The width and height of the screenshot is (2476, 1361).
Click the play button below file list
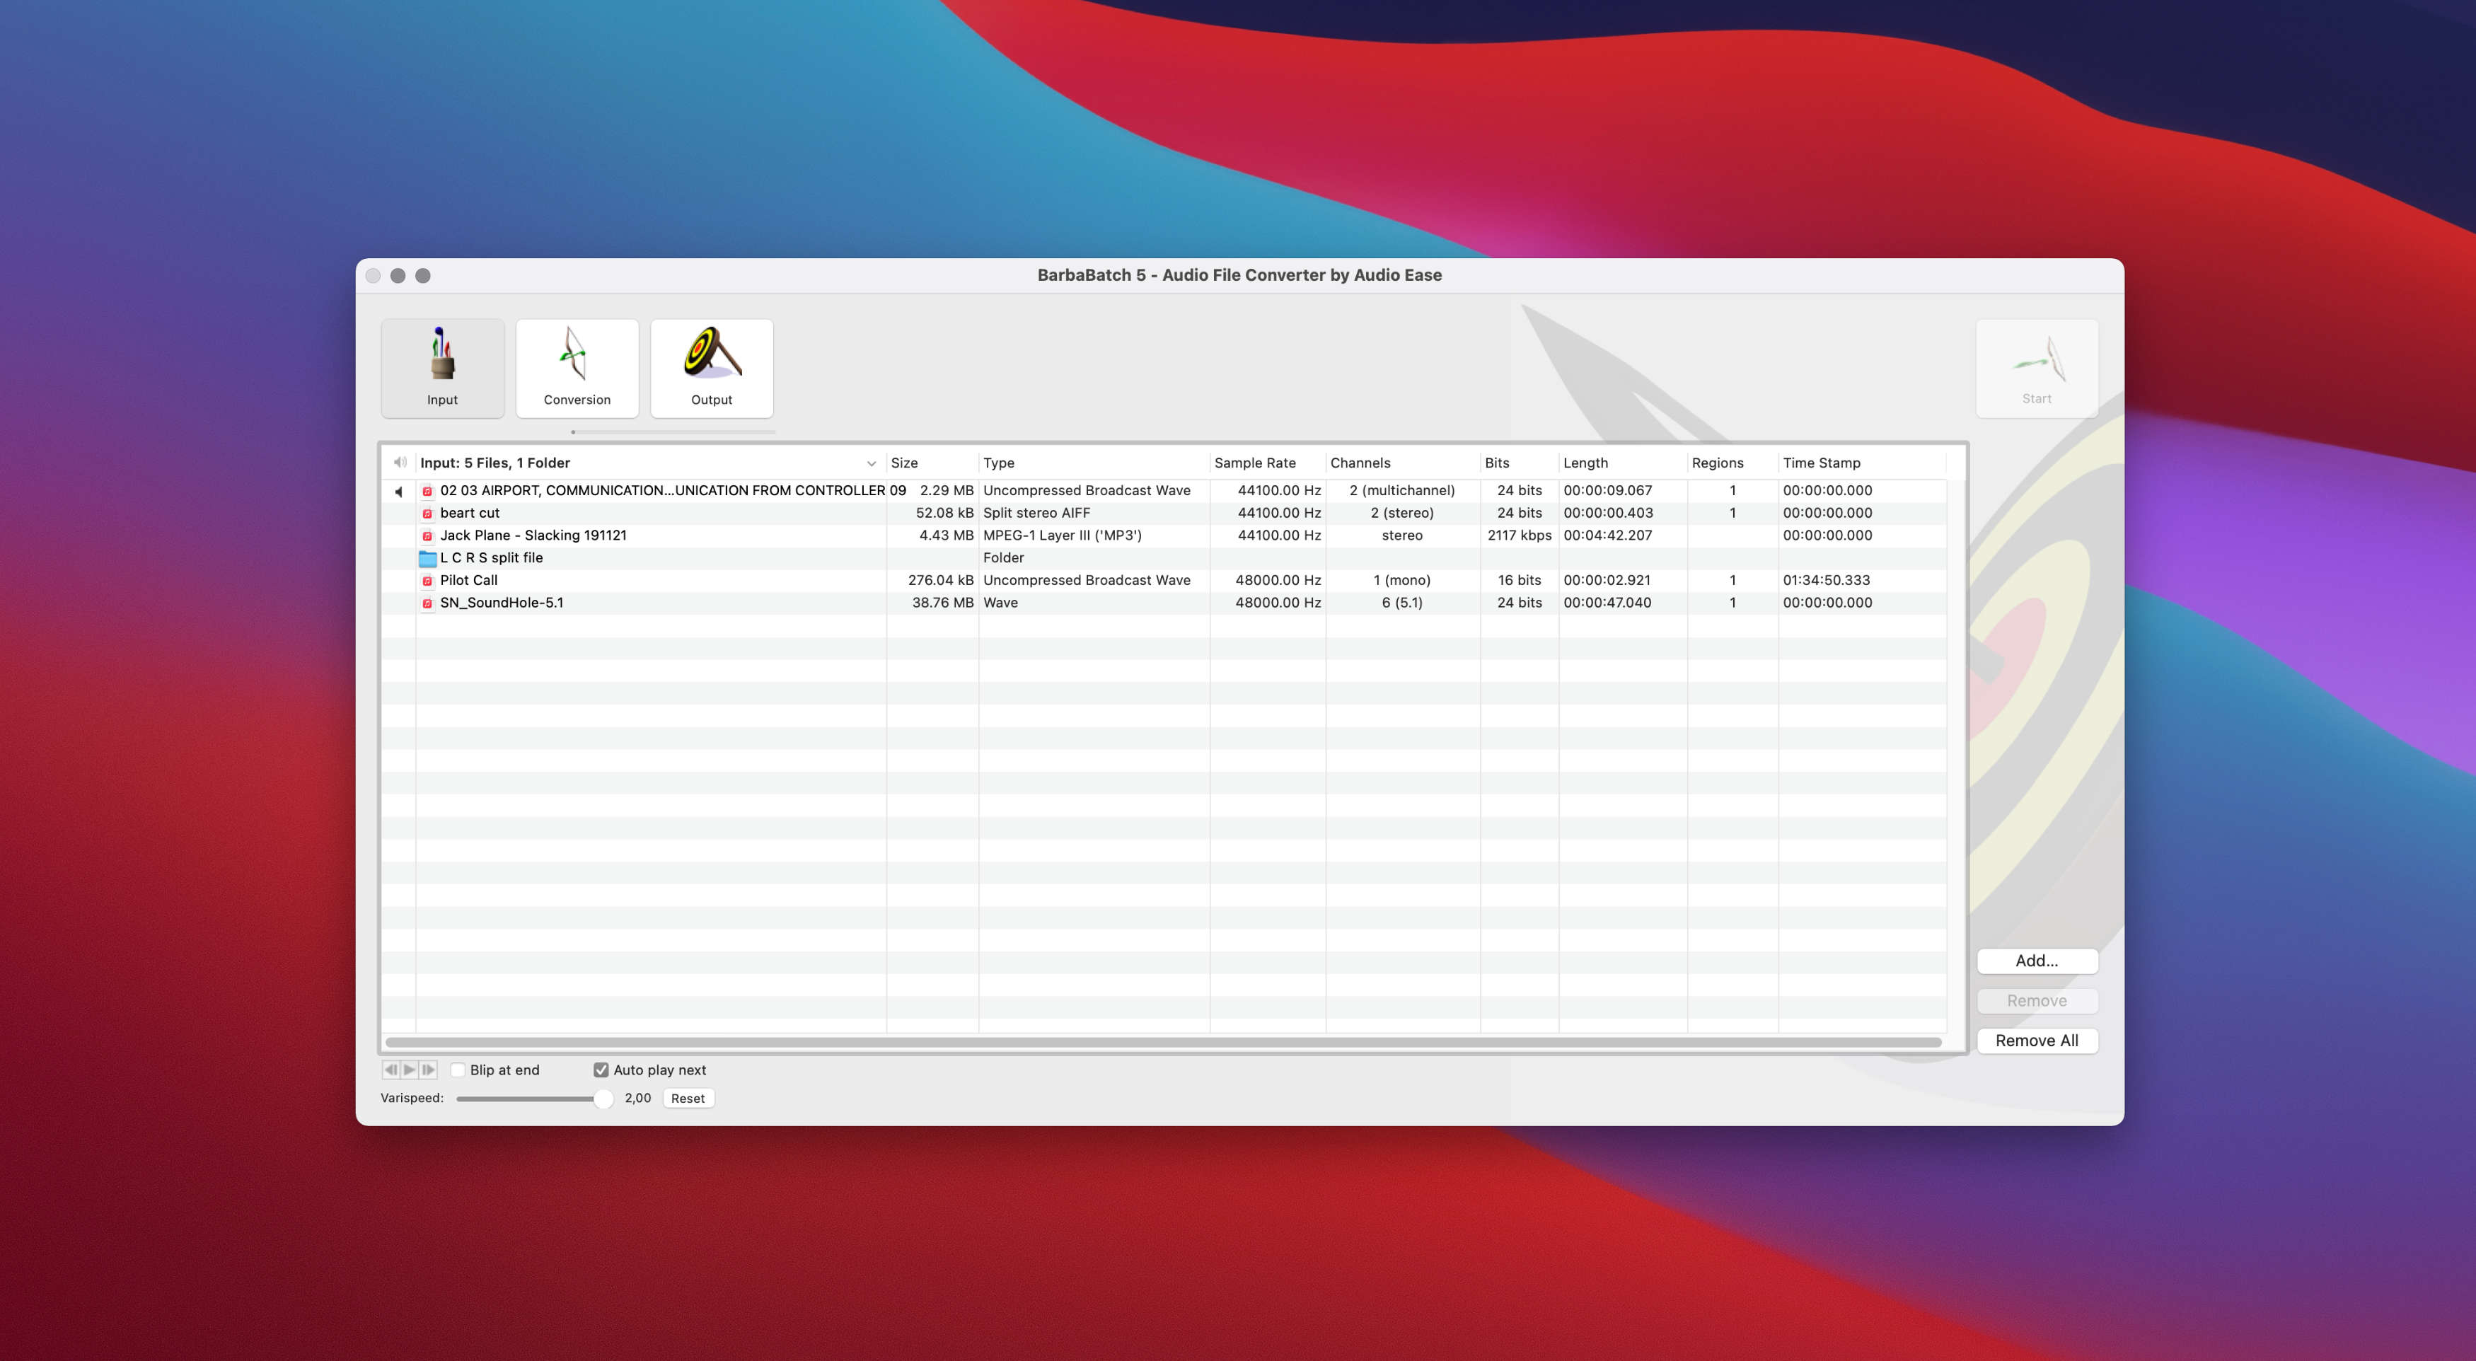pyautogui.click(x=410, y=1070)
